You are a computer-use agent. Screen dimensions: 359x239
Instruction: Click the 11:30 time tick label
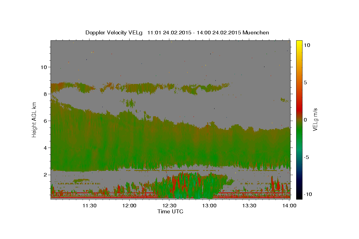(89, 206)
